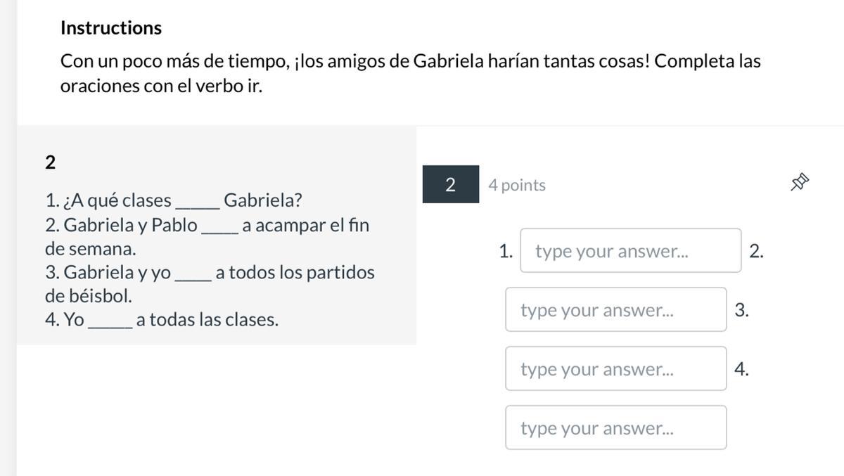Select the last answer field at bottom

[615, 428]
